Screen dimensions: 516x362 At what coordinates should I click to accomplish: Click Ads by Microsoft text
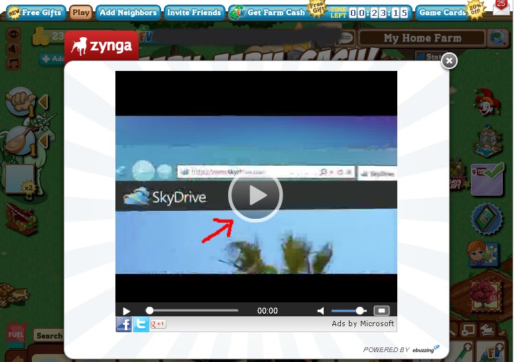(x=363, y=324)
